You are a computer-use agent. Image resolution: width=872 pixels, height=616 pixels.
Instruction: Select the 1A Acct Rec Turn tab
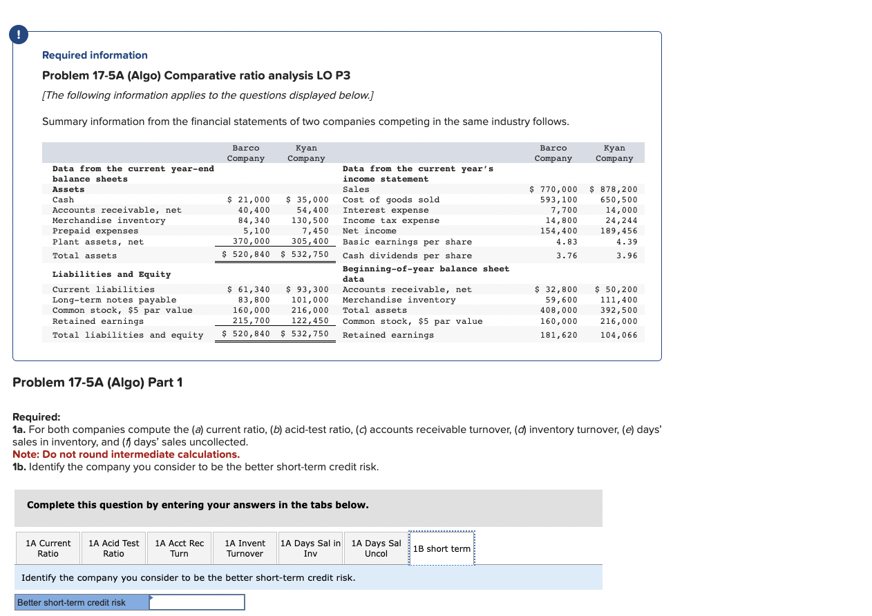click(x=178, y=548)
